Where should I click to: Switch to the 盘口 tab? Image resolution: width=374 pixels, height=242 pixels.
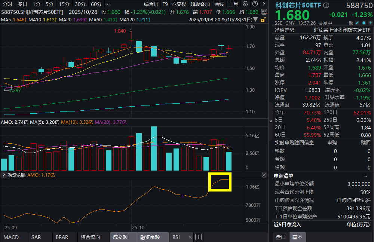280,236
